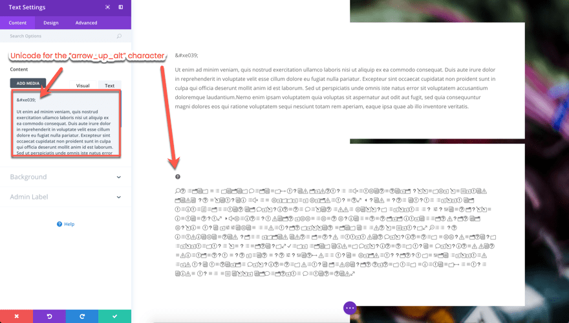Expand the Background section chevron
The height and width of the screenshot is (323, 569).
[x=119, y=177]
